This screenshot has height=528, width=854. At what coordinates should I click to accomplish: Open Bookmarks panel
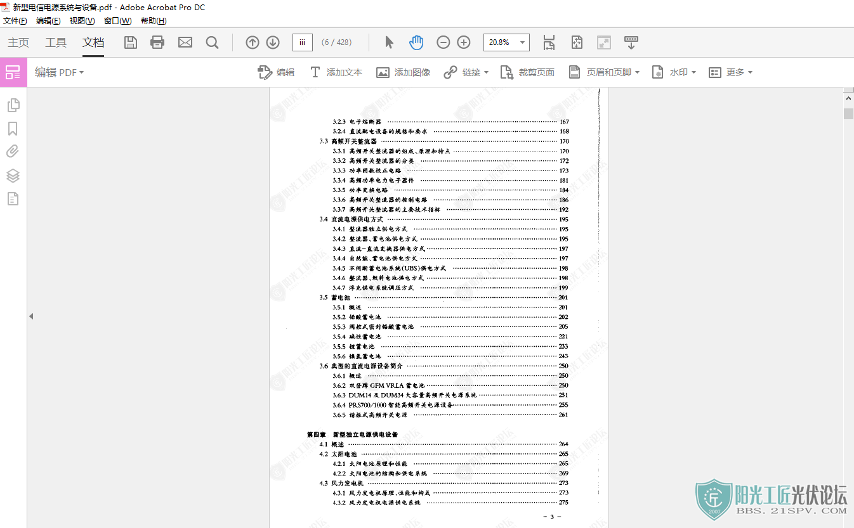13,129
